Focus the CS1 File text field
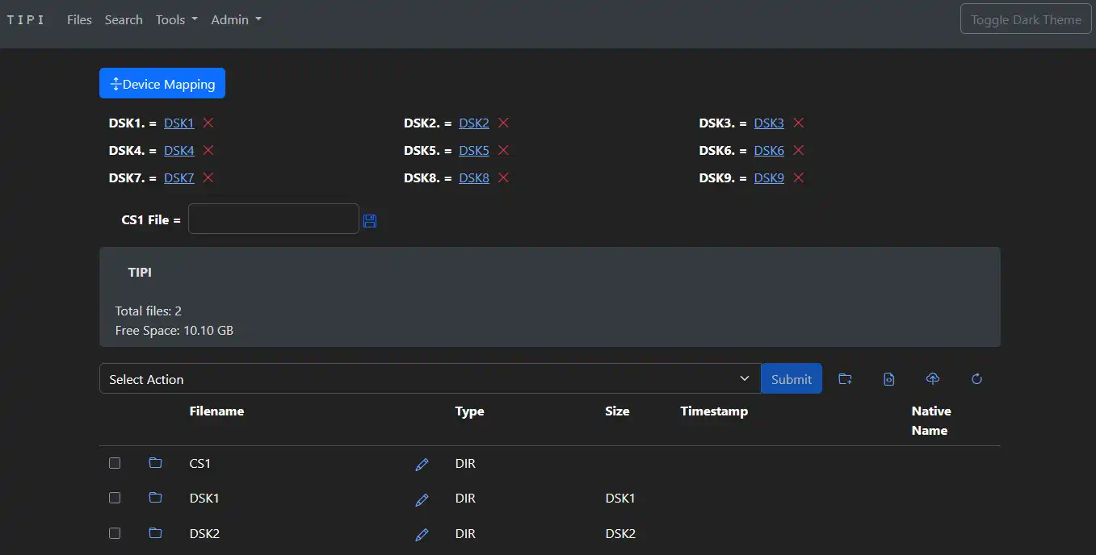The height and width of the screenshot is (555, 1096). coord(273,219)
